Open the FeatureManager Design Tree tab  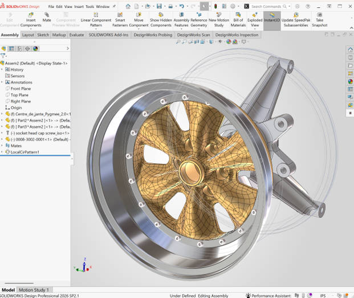tap(3, 48)
